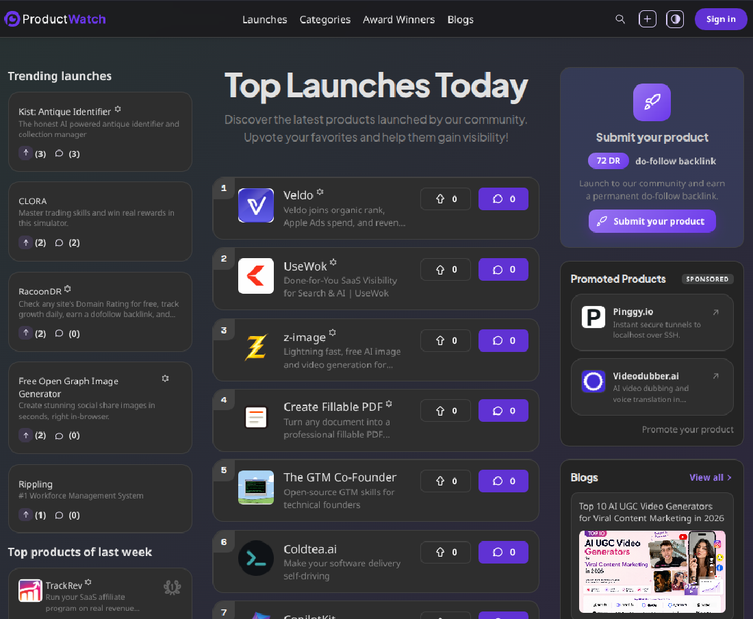
Task: Click the Coldtea.ai terminal logo
Action: click(256, 559)
